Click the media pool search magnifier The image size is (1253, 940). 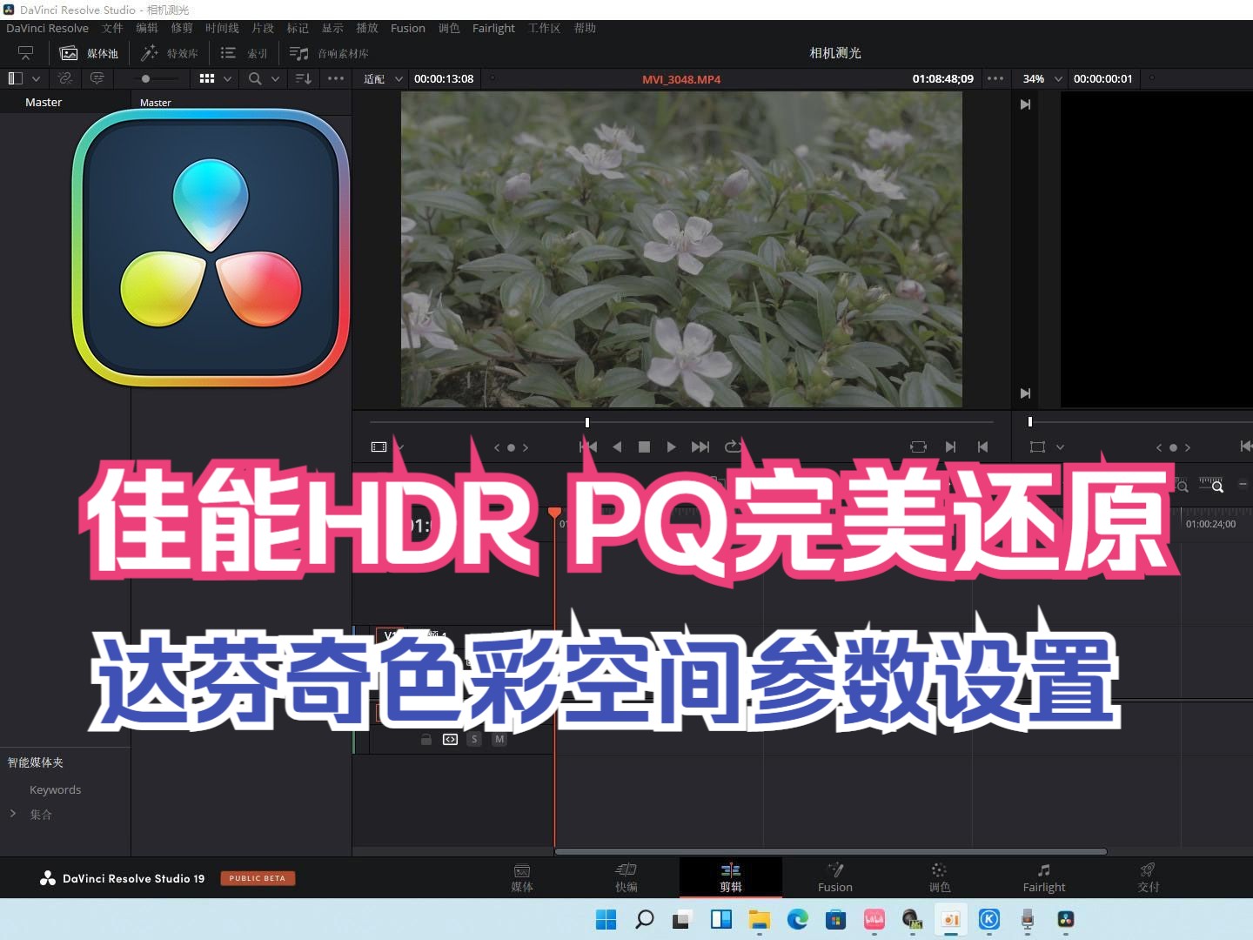[255, 78]
